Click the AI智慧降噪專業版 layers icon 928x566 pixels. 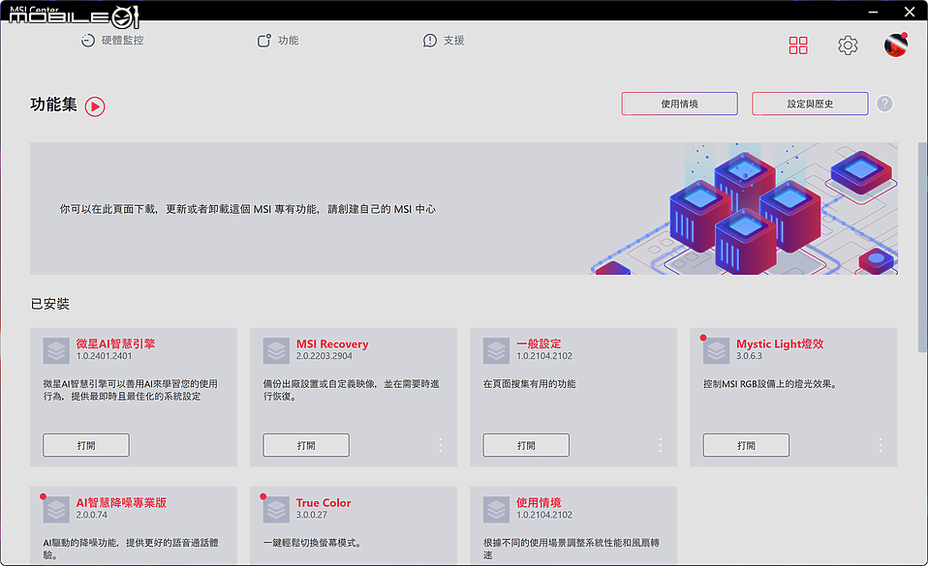point(56,509)
